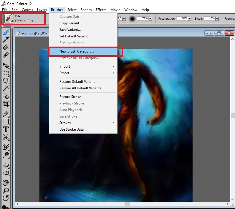Select the Magic Wand tool
The width and height of the screenshot is (235, 209).
(6, 88)
